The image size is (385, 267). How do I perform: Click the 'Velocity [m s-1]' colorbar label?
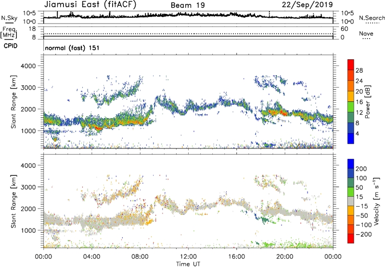click(x=376, y=201)
